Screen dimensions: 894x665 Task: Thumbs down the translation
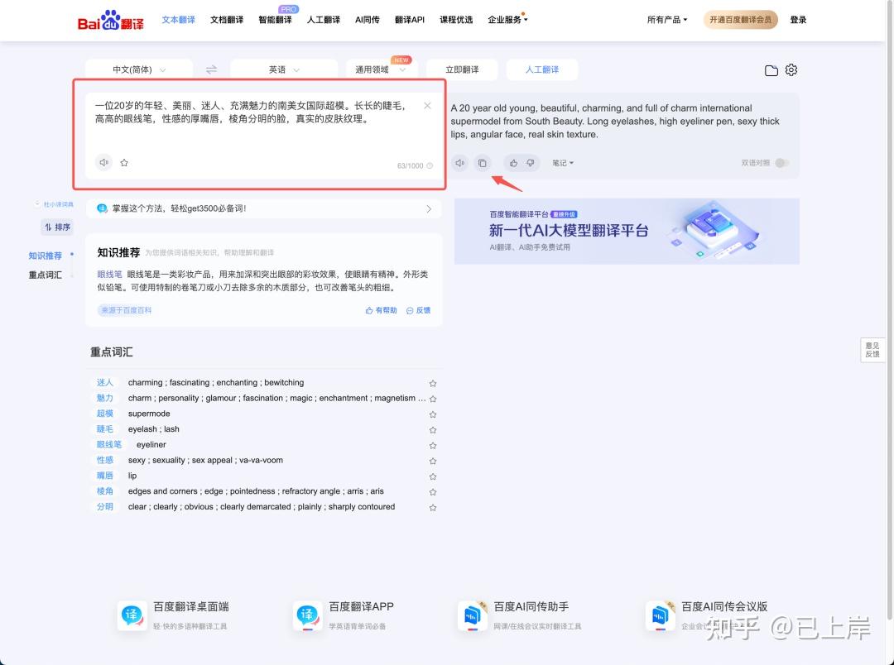coord(531,163)
